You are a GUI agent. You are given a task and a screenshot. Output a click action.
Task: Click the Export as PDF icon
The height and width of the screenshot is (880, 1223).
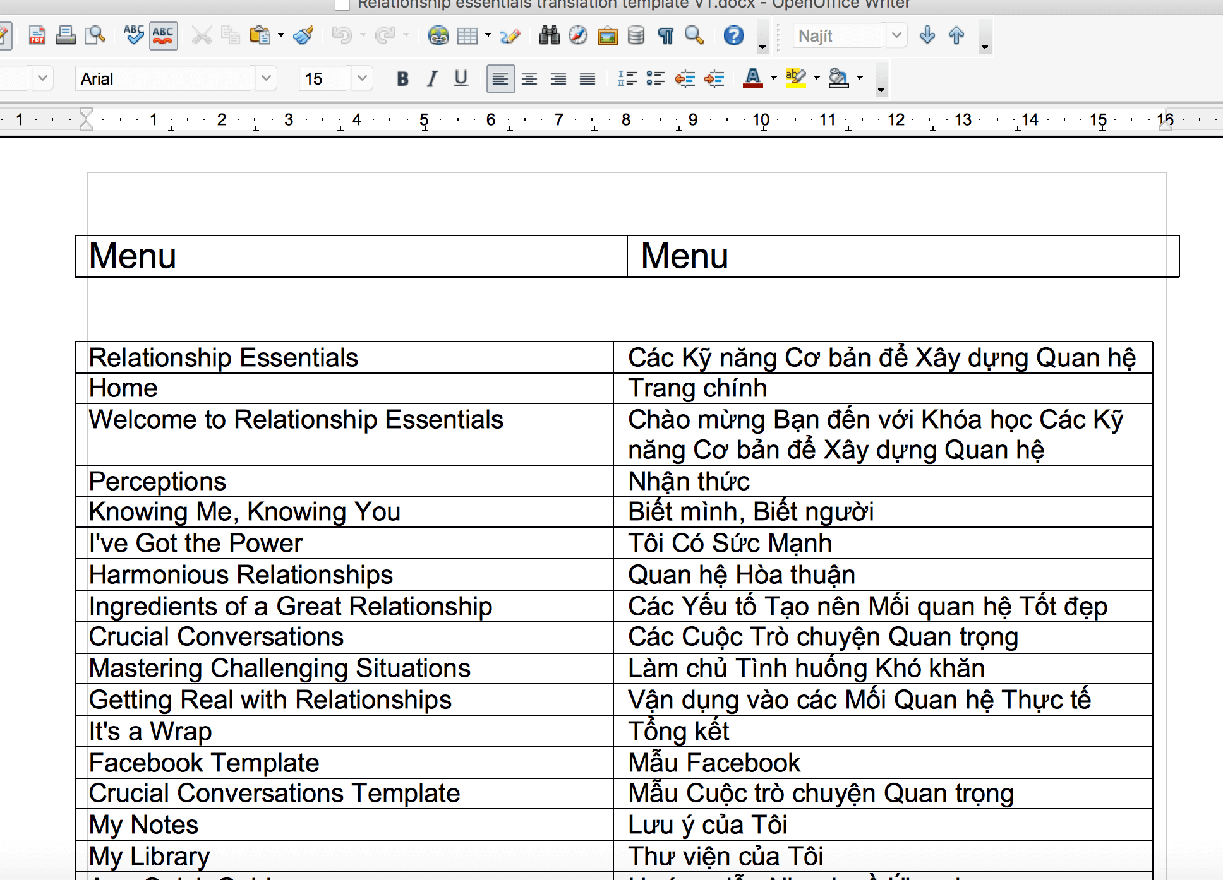tap(37, 36)
